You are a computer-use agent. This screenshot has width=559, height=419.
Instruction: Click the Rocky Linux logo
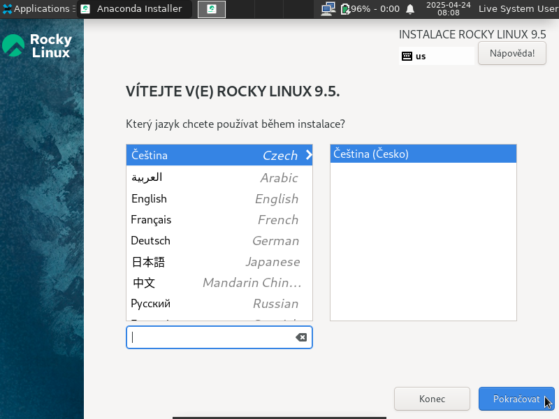pos(37,45)
